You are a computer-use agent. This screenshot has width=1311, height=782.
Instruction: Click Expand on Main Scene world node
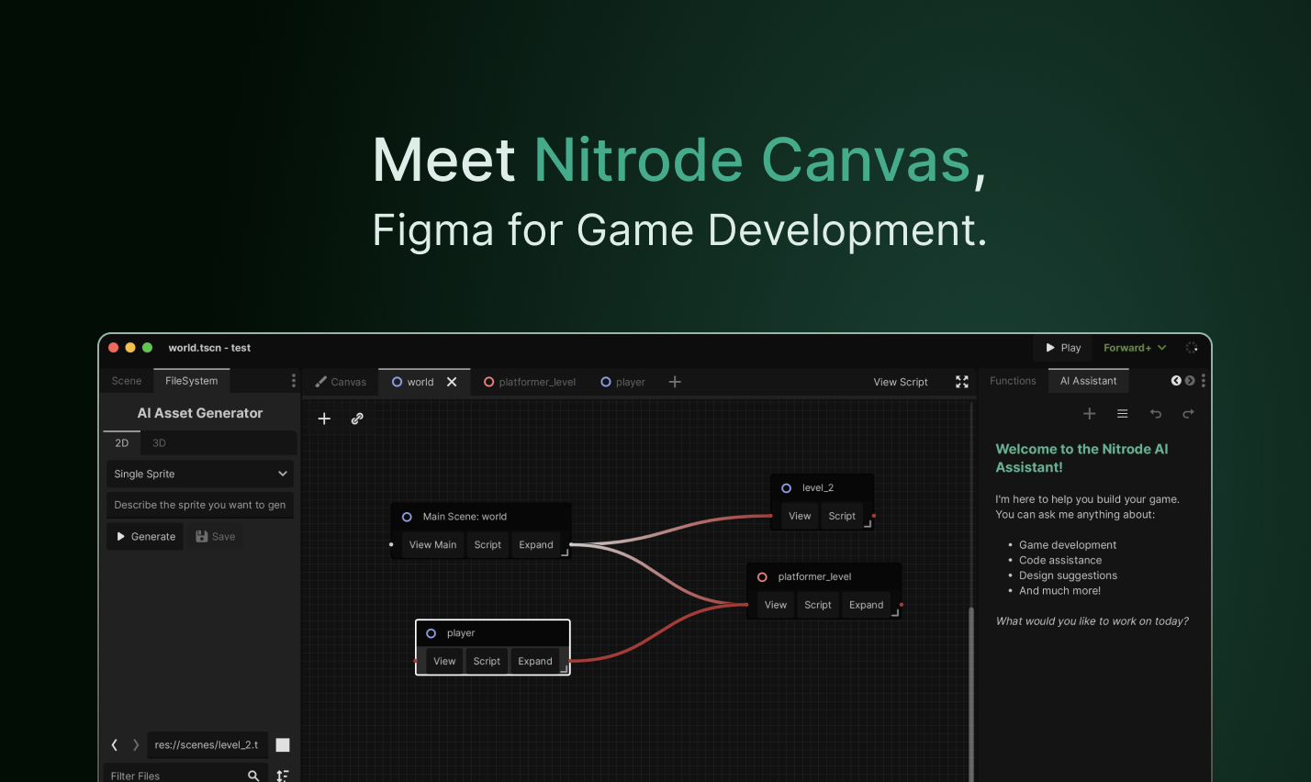pos(536,545)
